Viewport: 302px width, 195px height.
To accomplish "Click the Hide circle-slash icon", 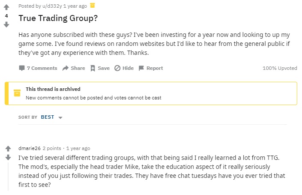I will tap(117, 68).
